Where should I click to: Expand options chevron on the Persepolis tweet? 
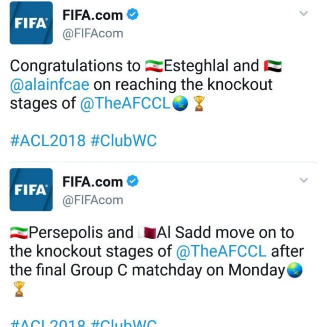[304, 180]
